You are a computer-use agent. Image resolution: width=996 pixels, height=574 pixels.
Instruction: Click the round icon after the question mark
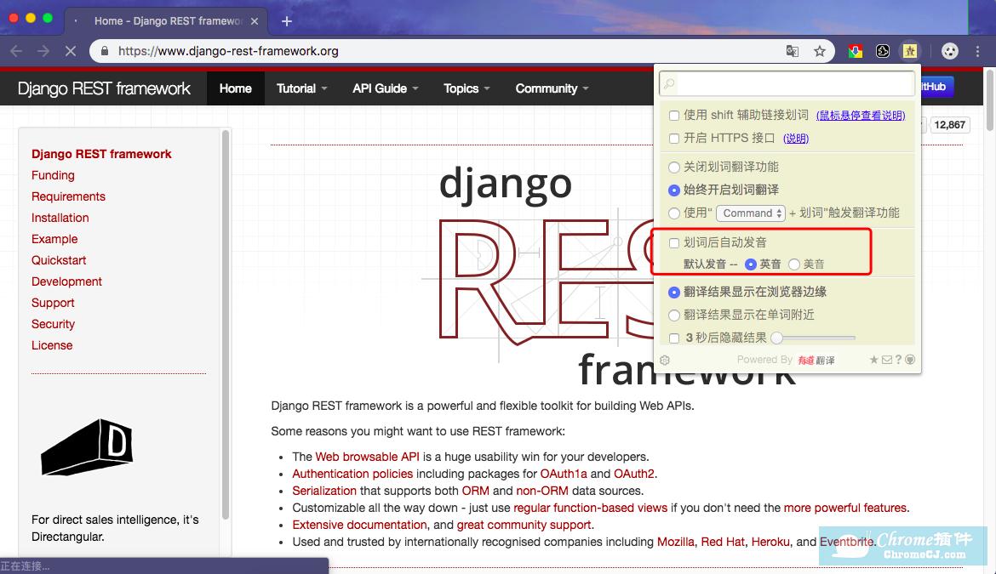click(910, 360)
